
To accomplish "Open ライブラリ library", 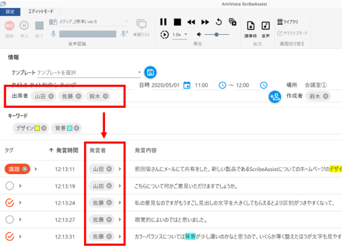I will click(287, 22).
